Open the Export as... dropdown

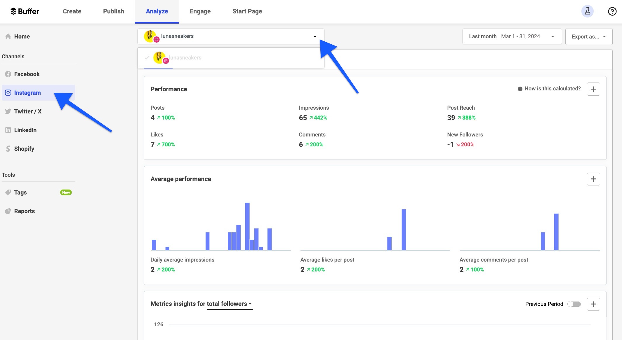[x=589, y=36]
